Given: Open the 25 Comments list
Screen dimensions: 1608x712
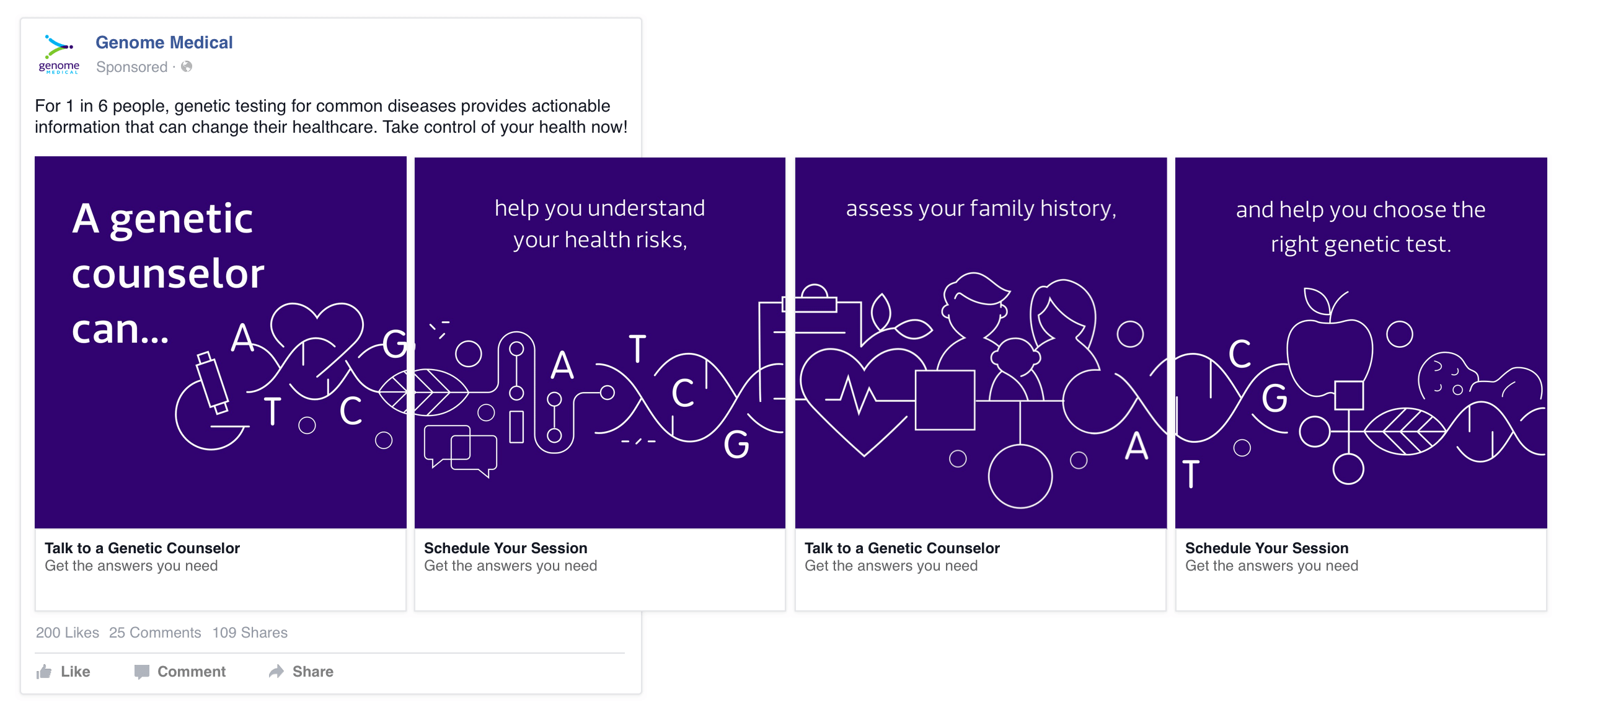Looking at the screenshot, I should pyautogui.click(x=155, y=633).
